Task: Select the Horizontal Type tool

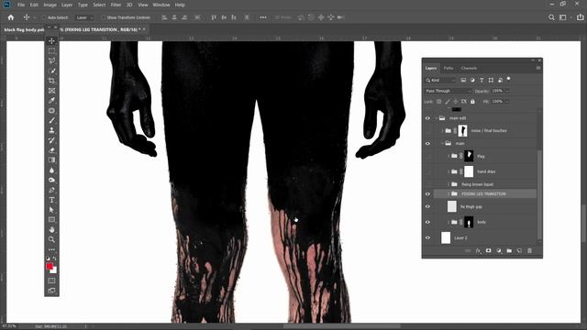Action: (x=51, y=200)
